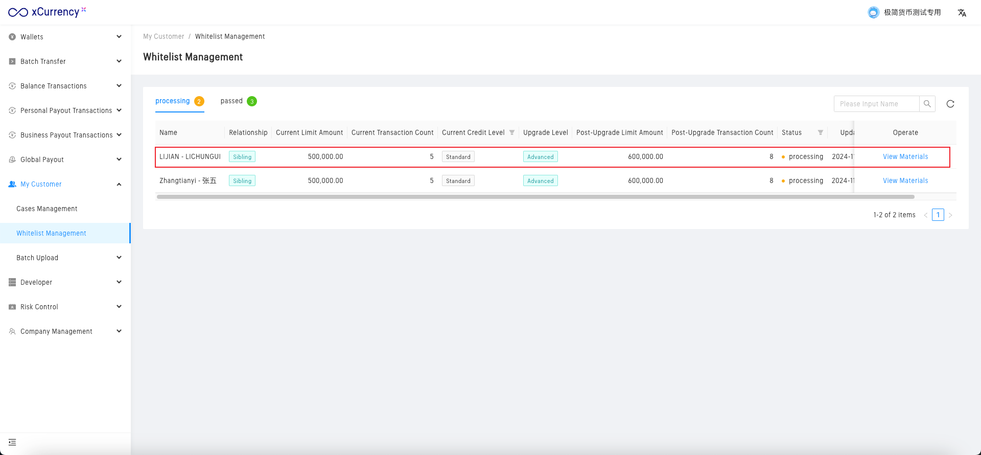Expand the Developer menu chevron
The width and height of the screenshot is (981, 455).
coord(119,282)
